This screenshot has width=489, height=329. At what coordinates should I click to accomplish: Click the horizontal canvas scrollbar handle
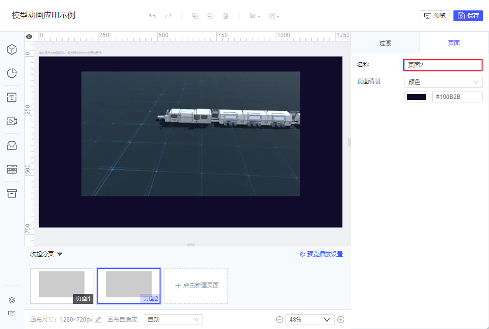[x=191, y=245]
